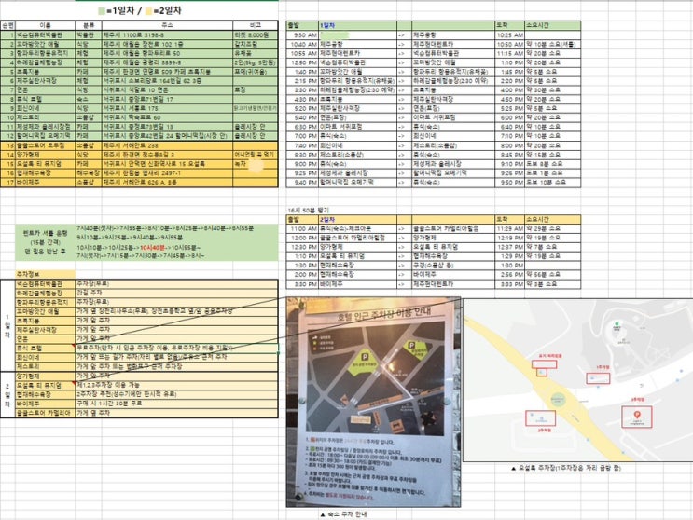693x520 pixels.
Task: Click the '티켓 8,000원' note cell
Action: point(255,34)
